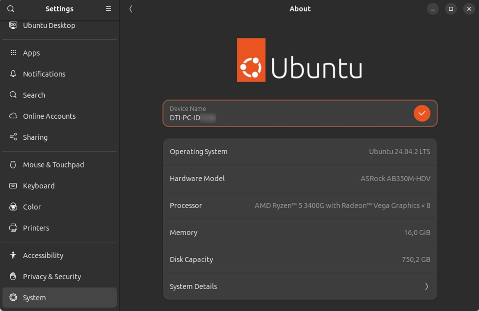Click the search magnifier icon in Settings header
Image resolution: width=479 pixels, height=311 pixels.
pos(11,9)
